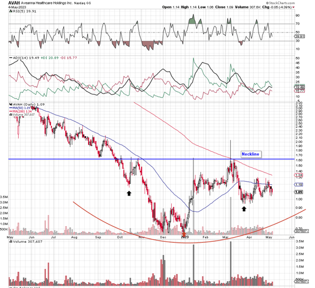Click the AVAH ticker symbol in the header
315x288 pixels.
(x=14, y=3)
